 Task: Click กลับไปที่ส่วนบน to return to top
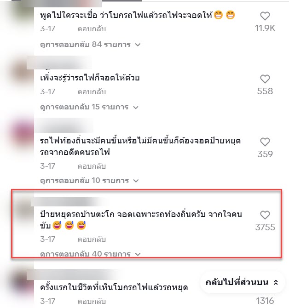coord(237,282)
